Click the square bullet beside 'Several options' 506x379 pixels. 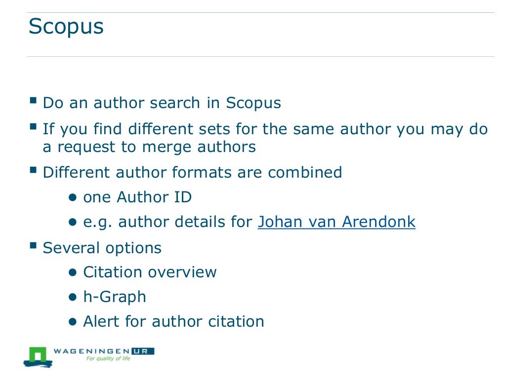tap(33, 246)
